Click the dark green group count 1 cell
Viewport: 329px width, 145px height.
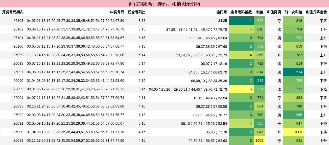tap(241, 21)
